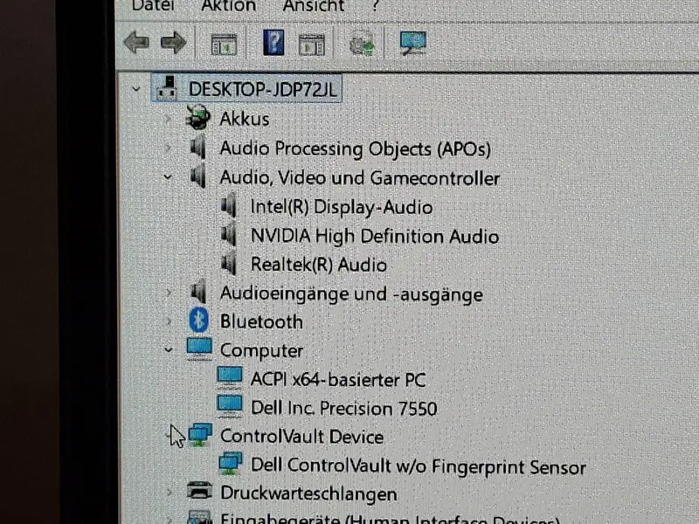699x524 pixels.
Task: Click the Forward arrow toolbar icon
Action: point(173,43)
